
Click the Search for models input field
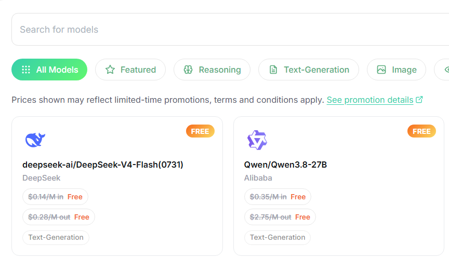click(x=230, y=30)
